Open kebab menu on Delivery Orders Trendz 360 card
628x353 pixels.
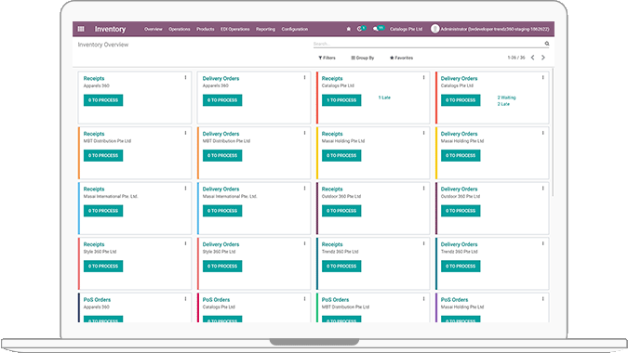pos(543,243)
